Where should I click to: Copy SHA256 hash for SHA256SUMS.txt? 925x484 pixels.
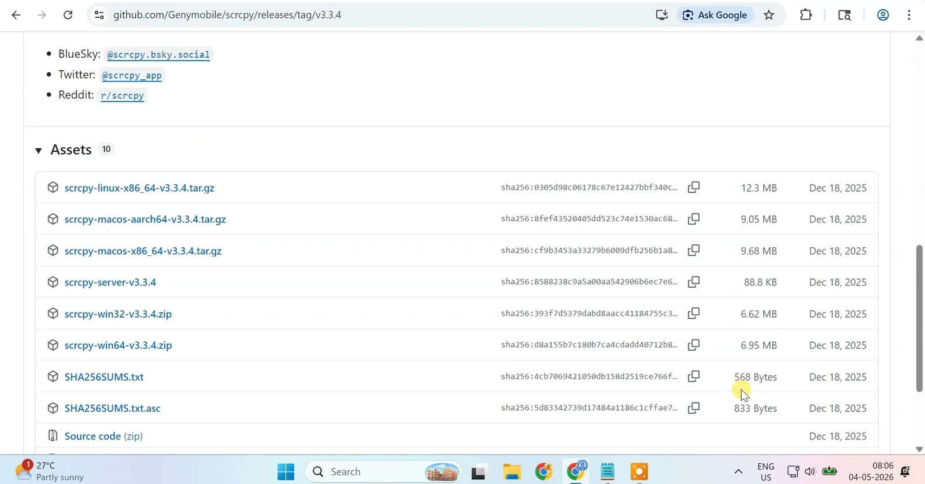694,376
